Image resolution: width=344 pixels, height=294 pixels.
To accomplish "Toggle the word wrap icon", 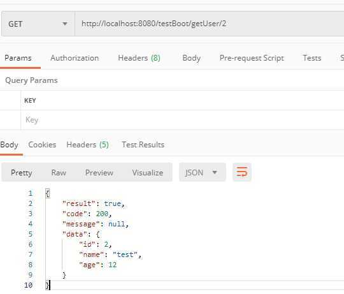I will pyautogui.click(x=242, y=172).
